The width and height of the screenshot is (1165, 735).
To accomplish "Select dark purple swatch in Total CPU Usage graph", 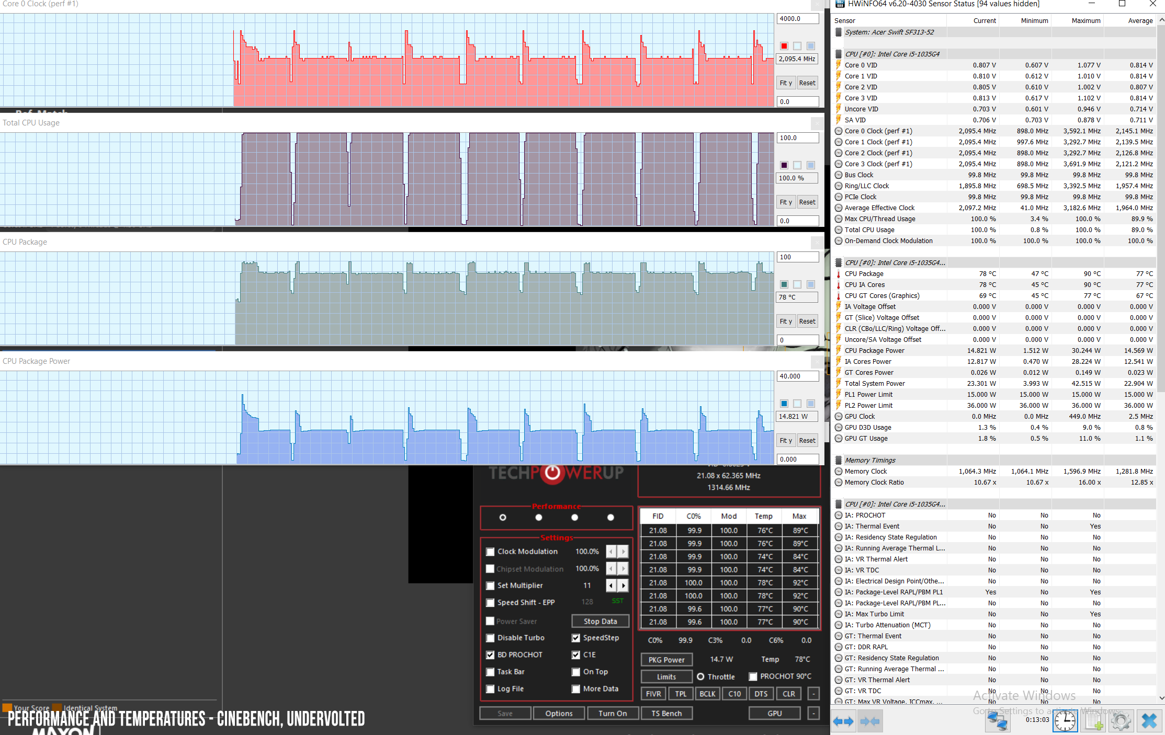I will coord(784,165).
